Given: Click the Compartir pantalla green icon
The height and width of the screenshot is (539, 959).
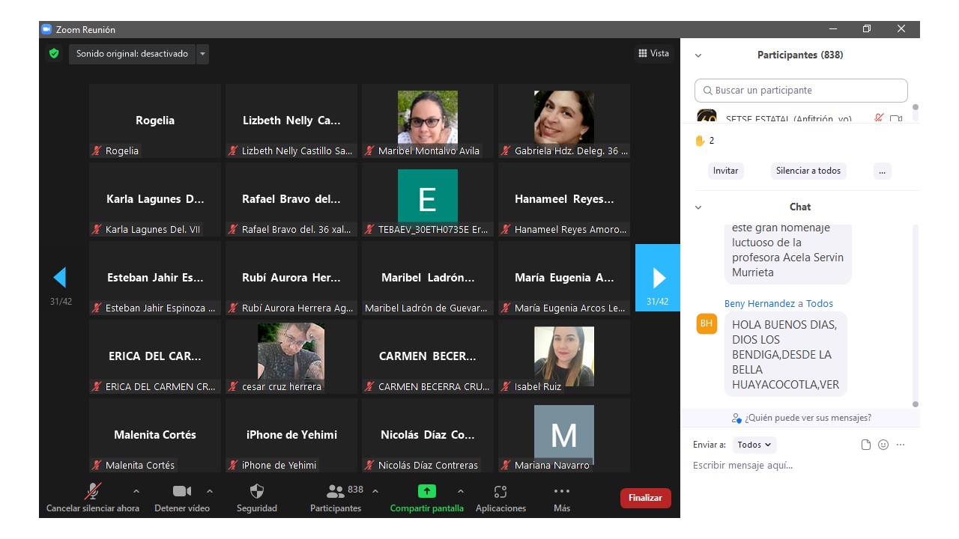Looking at the screenshot, I should coord(426,491).
